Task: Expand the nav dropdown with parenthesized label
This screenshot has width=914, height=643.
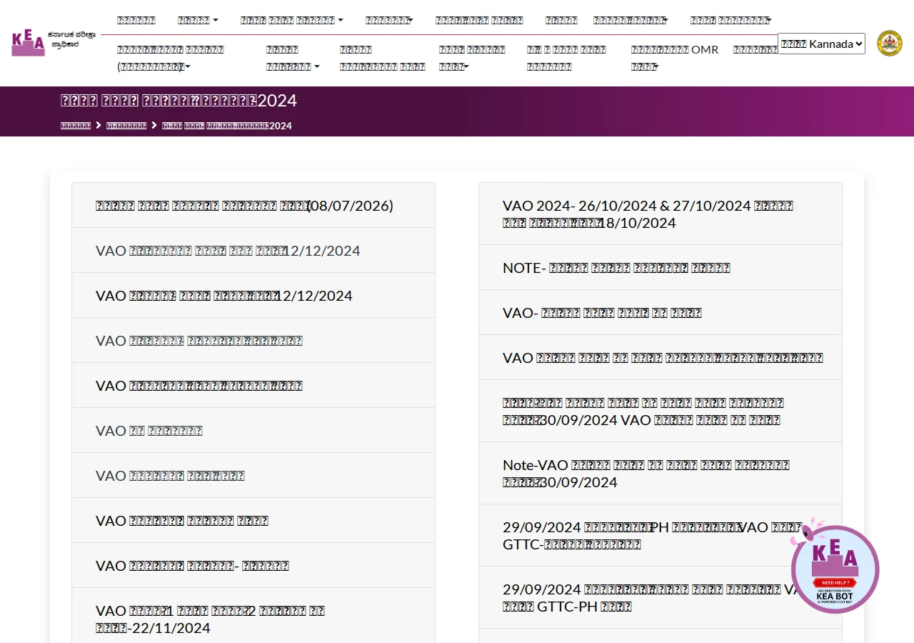Action: [171, 58]
